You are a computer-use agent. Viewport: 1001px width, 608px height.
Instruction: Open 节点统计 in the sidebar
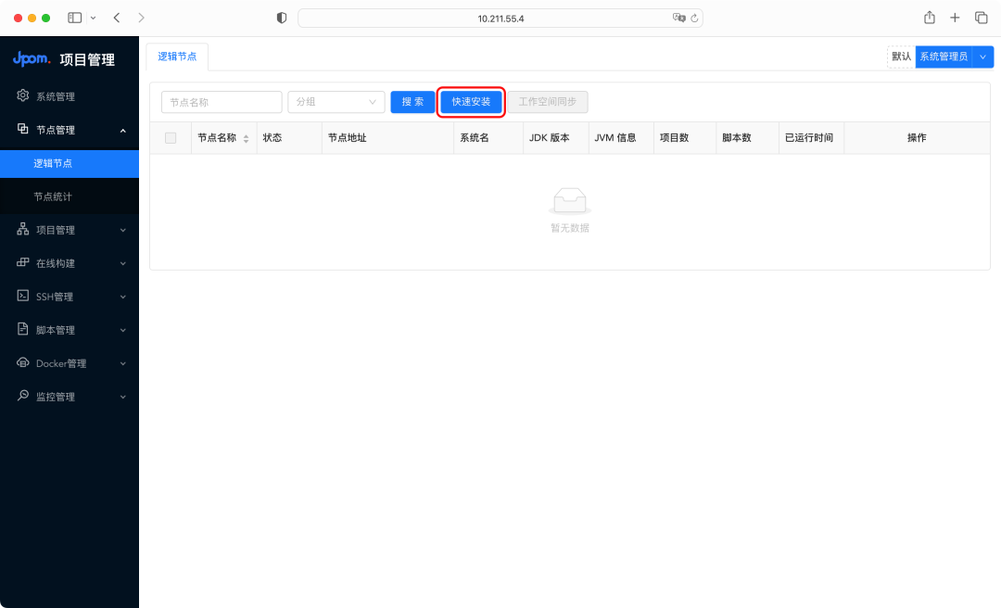[69, 196]
